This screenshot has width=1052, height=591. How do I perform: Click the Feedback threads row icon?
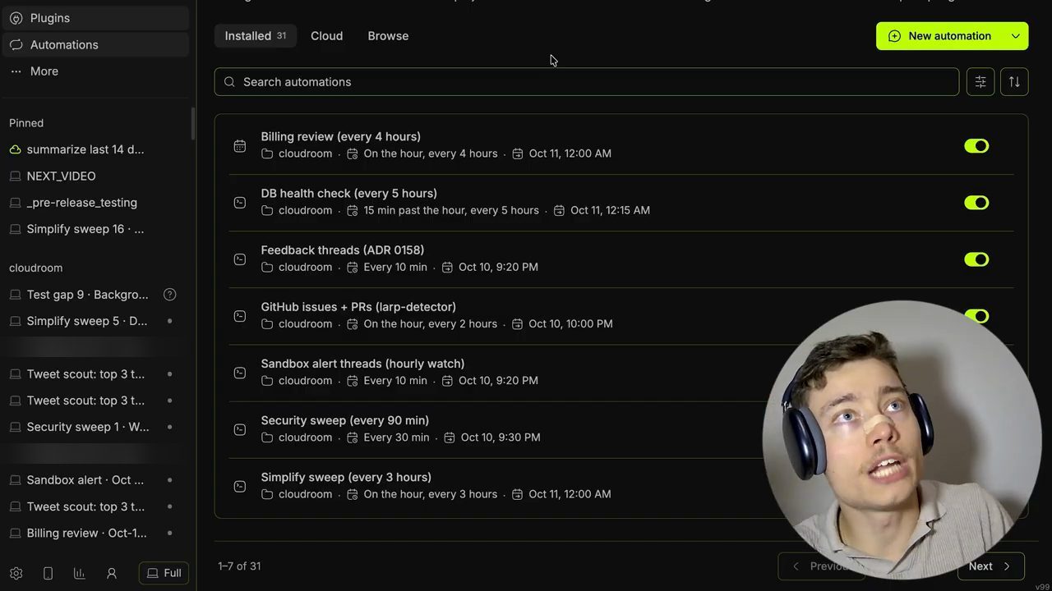(240, 259)
